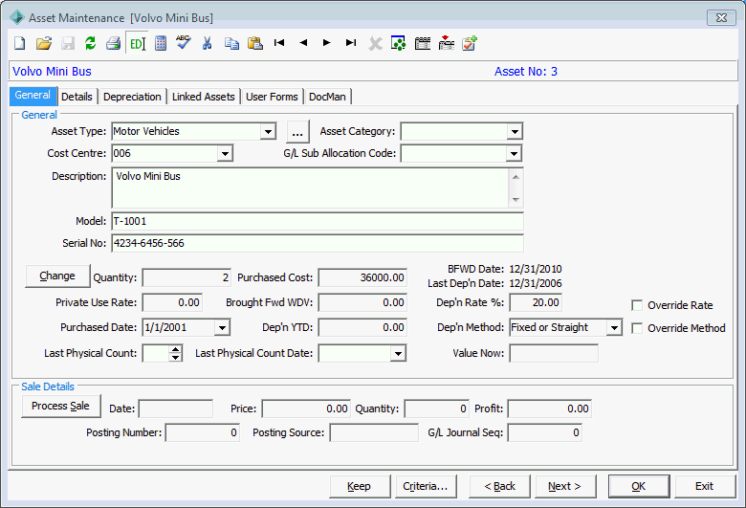Screen dimensions: 746x508
Task: Click the Delete X toolbar icon
Action: (375, 44)
